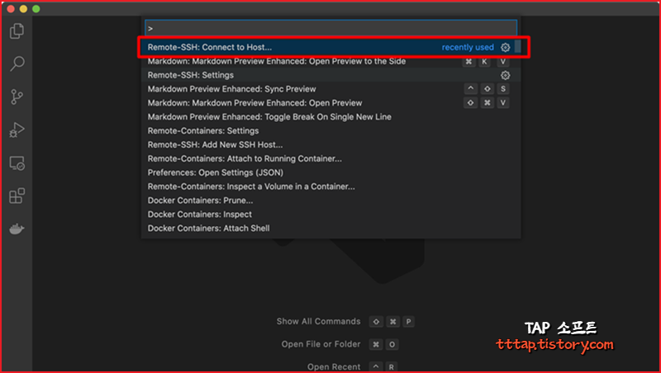The height and width of the screenshot is (373, 661).
Task: Open the Extensions view icon
Action: click(17, 196)
